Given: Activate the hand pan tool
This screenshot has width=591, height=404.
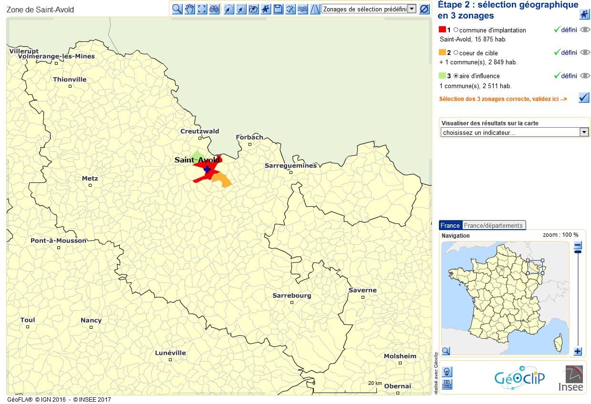Looking at the screenshot, I should 190,9.
